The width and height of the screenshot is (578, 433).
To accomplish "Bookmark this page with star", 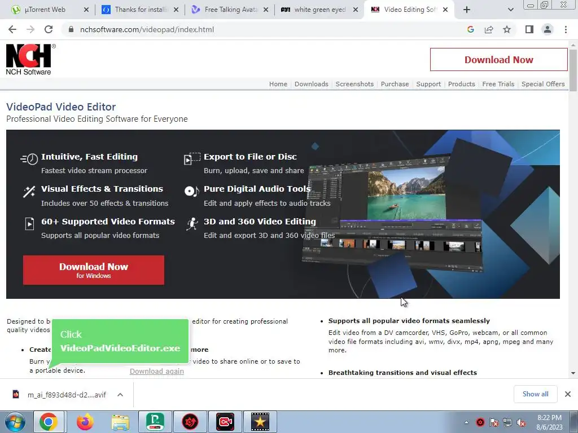I will point(507,29).
